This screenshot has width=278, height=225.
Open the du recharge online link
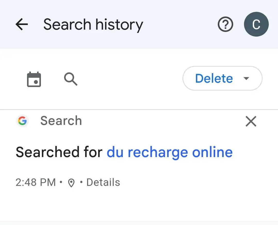pyautogui.click(x=170, y=152)
